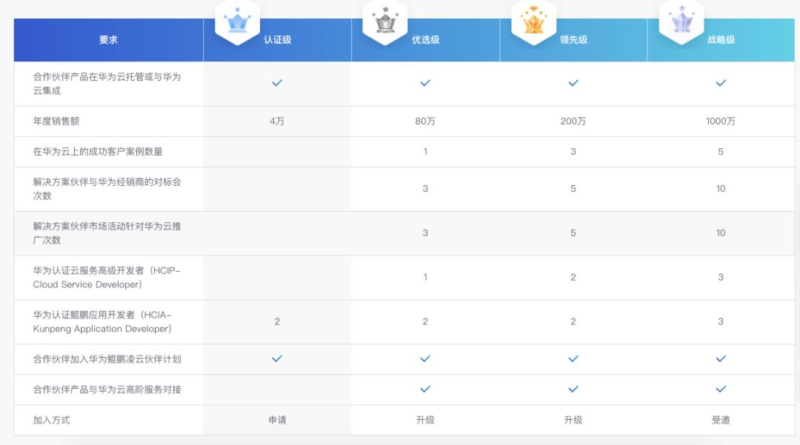Click the 解决方案伙伴市场活动针对华为云推广次数 label
800x445 pixels.
point(107,233)
